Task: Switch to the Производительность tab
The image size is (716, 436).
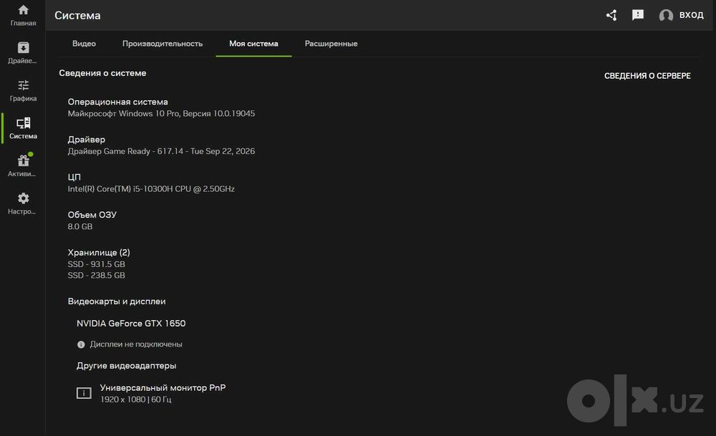Action: click(162, 44)
